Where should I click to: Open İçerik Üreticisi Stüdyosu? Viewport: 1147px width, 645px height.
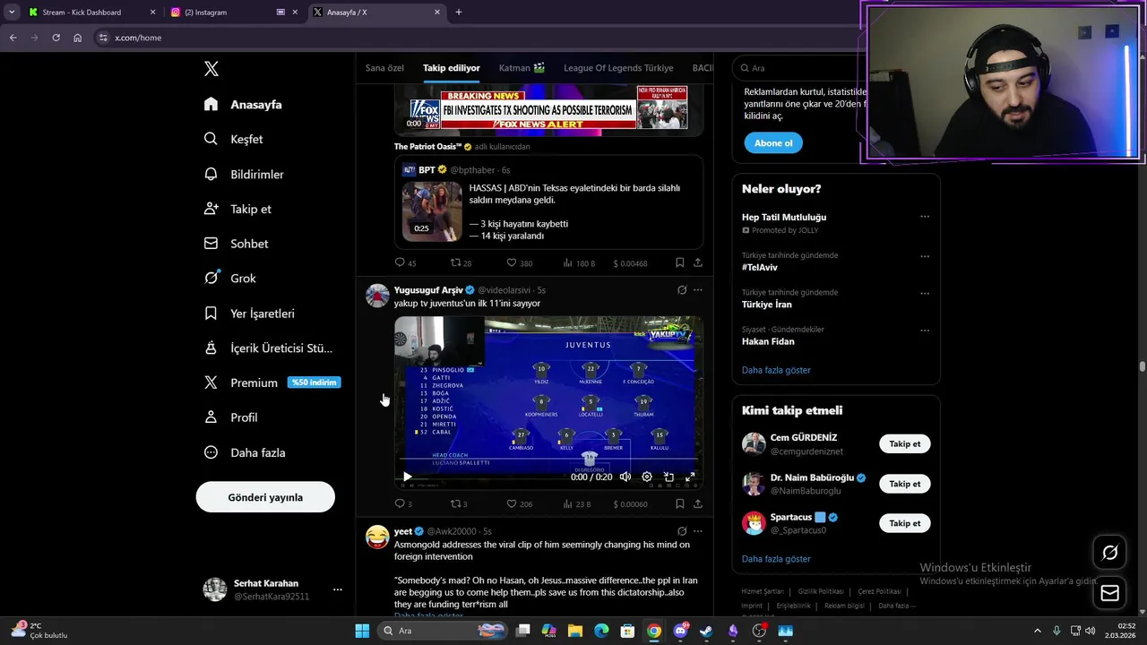click(268, 348)
